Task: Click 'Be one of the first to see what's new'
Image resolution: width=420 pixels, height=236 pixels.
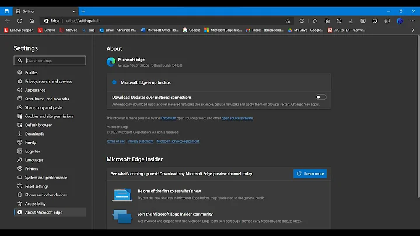Action: 169,191
